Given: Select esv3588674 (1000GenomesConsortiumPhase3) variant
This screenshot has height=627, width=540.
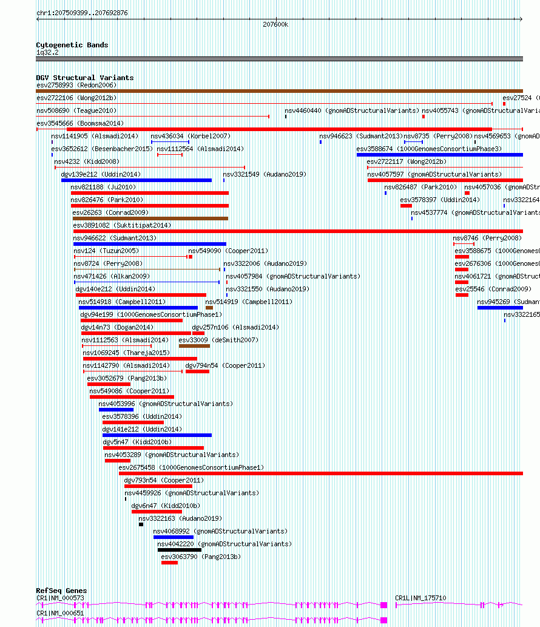Looking at the screenshot, I should [429, 149].
